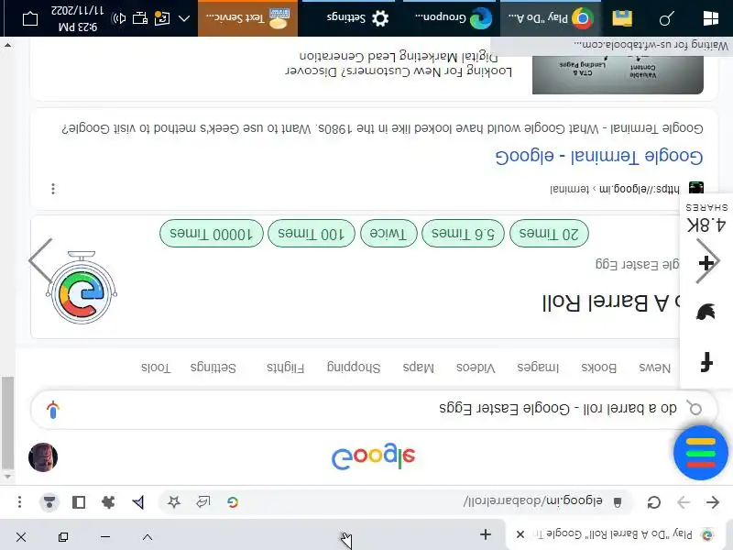The width and height of the screenshot is (733, 550).
Task: Open the volume tray icon
Action: tap(119, 18)
